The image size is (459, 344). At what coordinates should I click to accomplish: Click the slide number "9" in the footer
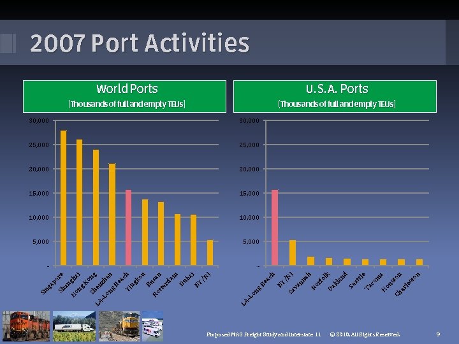click(438, 334)
